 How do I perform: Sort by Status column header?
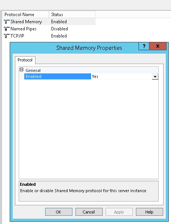[72, 15]
